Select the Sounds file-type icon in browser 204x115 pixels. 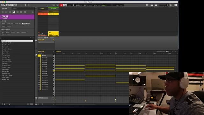pyautogui.click(x=10, y=12)
